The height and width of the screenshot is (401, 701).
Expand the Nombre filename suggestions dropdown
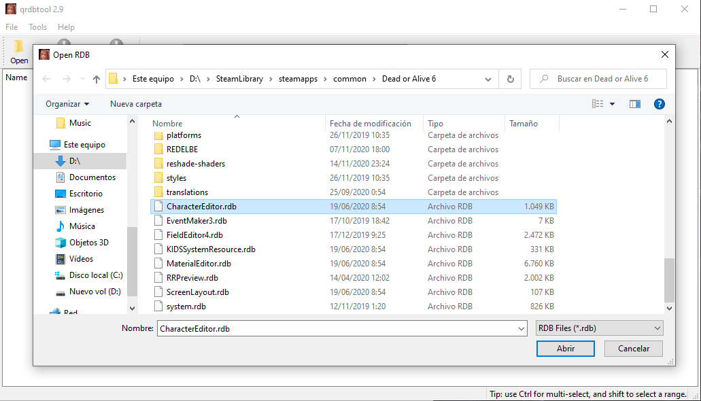point(521,328)
